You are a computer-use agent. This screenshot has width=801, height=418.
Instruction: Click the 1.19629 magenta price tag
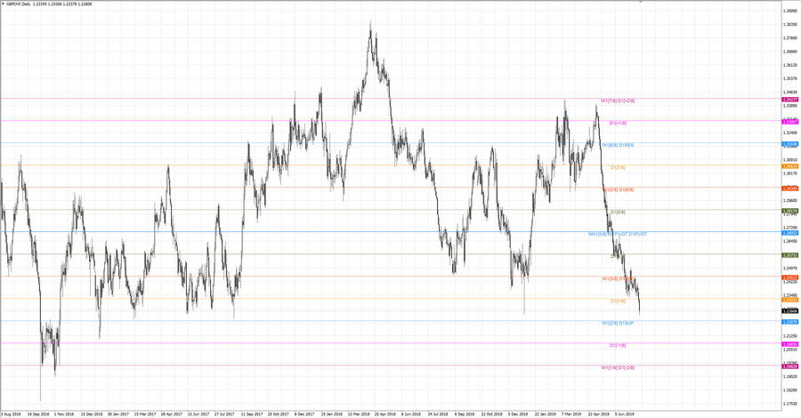[790, 366]
